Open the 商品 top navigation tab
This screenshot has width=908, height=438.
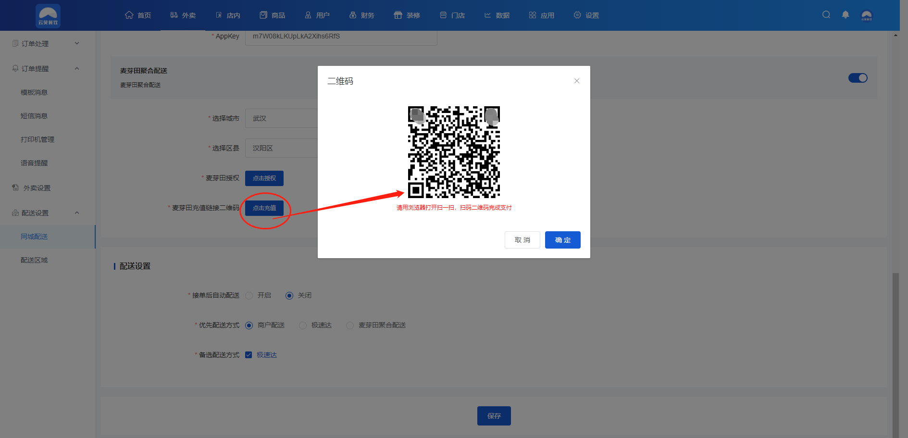coord(273,15)
